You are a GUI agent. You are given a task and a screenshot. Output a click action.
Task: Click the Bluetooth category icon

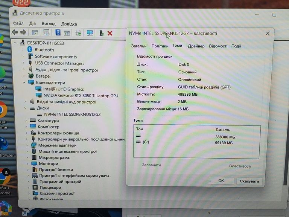click(30, 49)
